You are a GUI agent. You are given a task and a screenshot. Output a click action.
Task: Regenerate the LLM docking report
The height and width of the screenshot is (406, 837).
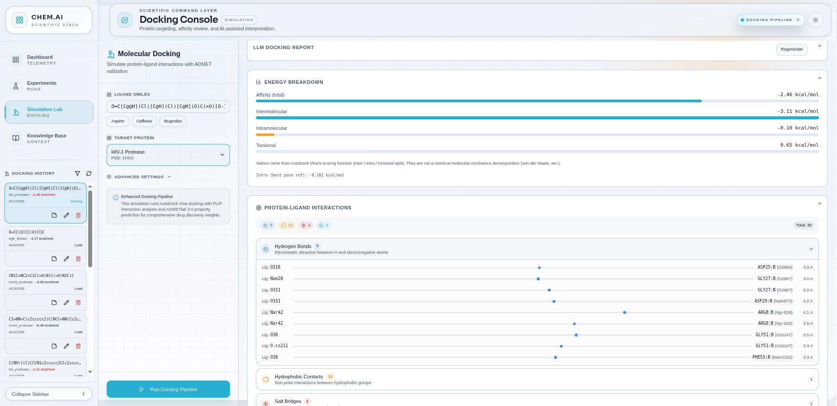tap(792, 49)
